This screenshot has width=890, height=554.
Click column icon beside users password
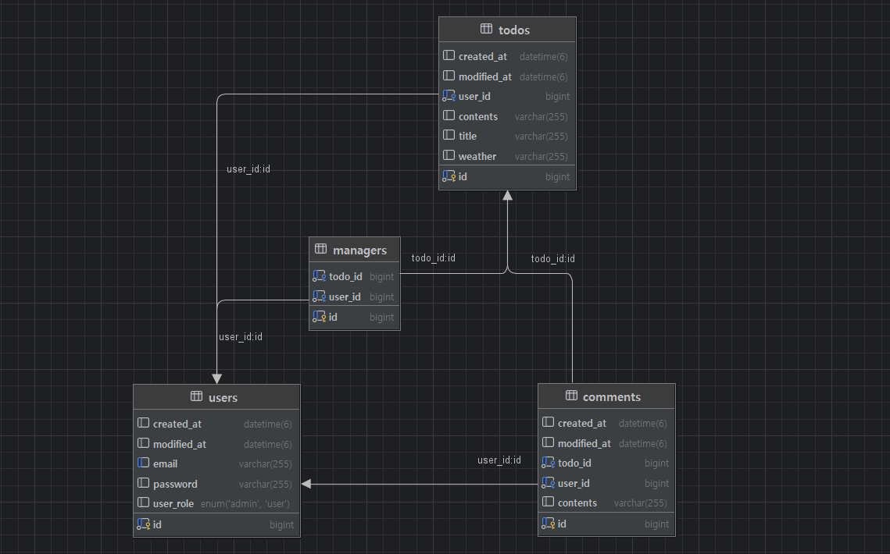pos(144,483)
